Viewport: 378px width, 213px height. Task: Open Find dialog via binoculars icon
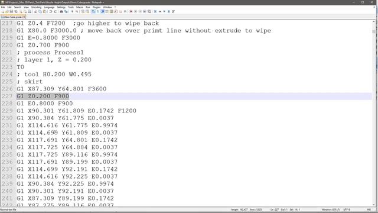(61, 12)
